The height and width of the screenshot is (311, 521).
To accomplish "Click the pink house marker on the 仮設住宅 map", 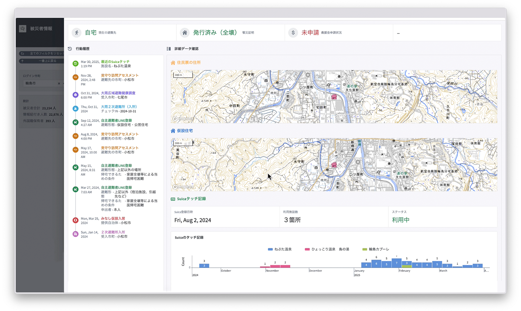I will 334,165.
